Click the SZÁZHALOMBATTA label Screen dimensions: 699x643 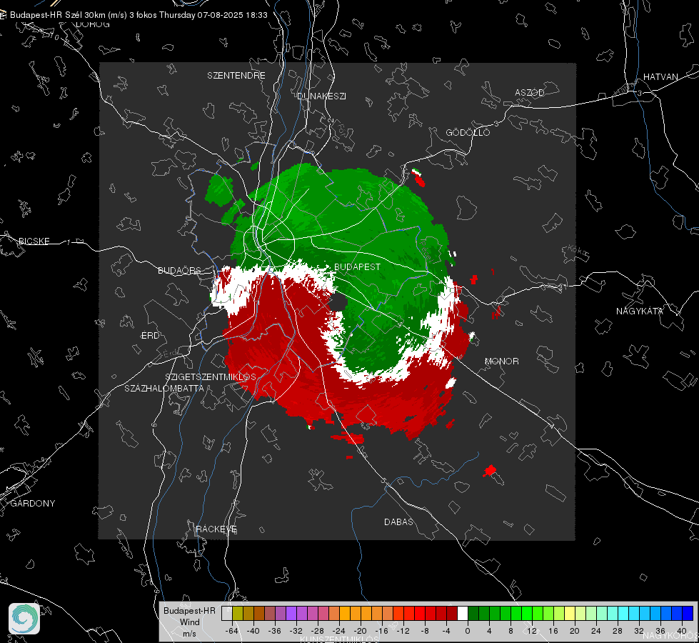164,388
